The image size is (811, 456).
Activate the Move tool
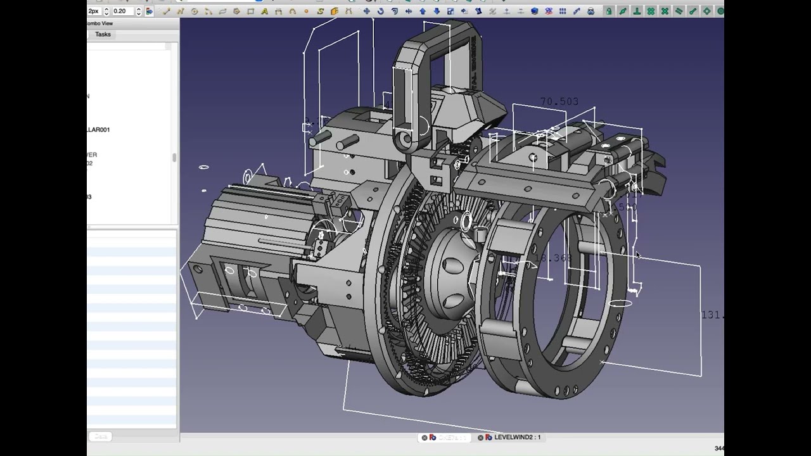coord(366,11)
